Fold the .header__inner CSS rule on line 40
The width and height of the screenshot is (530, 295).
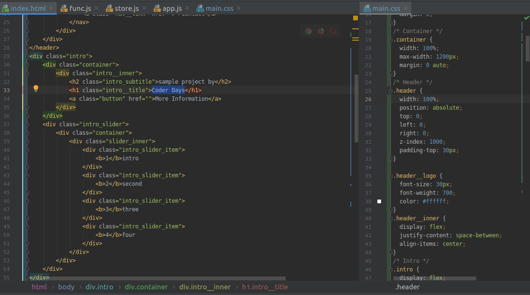click(x=391, y=218)
